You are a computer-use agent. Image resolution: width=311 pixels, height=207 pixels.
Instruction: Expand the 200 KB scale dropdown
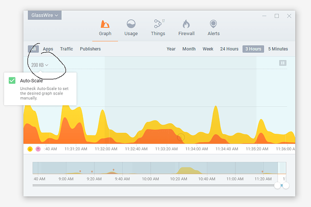click(x=40, y=65)
